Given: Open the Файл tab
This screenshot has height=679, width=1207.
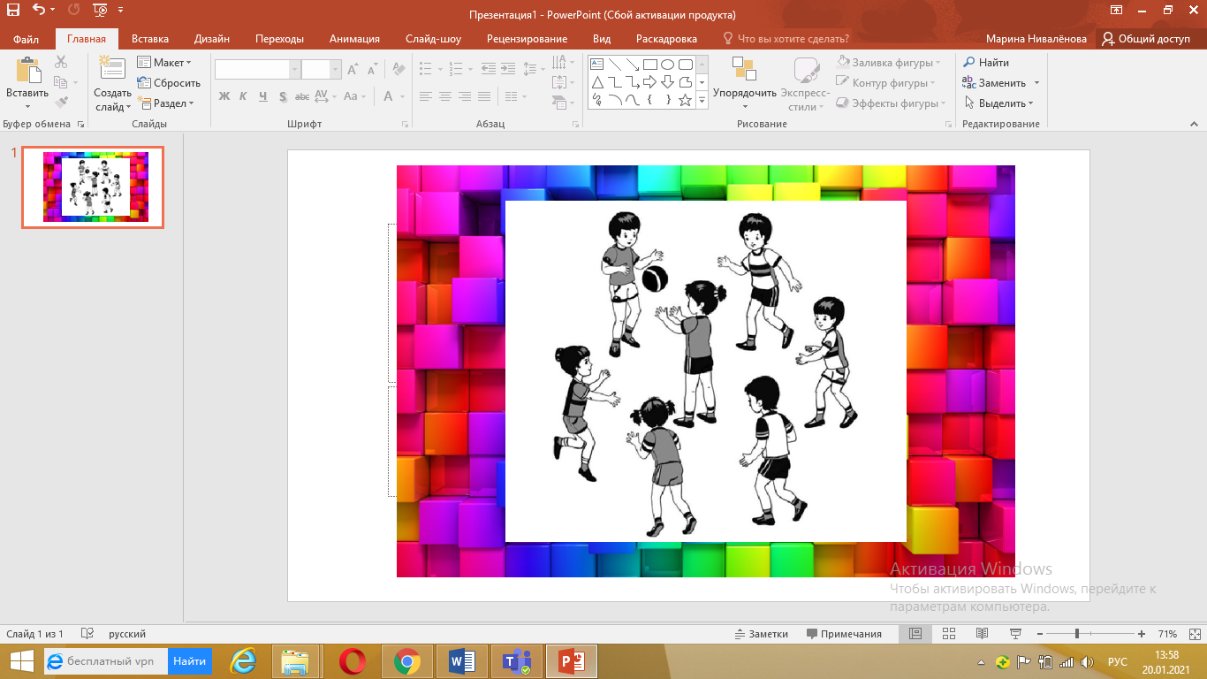Looking at the screenshot, I should pyautogui.click(x=26, y=39).
